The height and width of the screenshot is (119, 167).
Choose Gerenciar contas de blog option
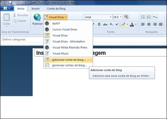68,65
